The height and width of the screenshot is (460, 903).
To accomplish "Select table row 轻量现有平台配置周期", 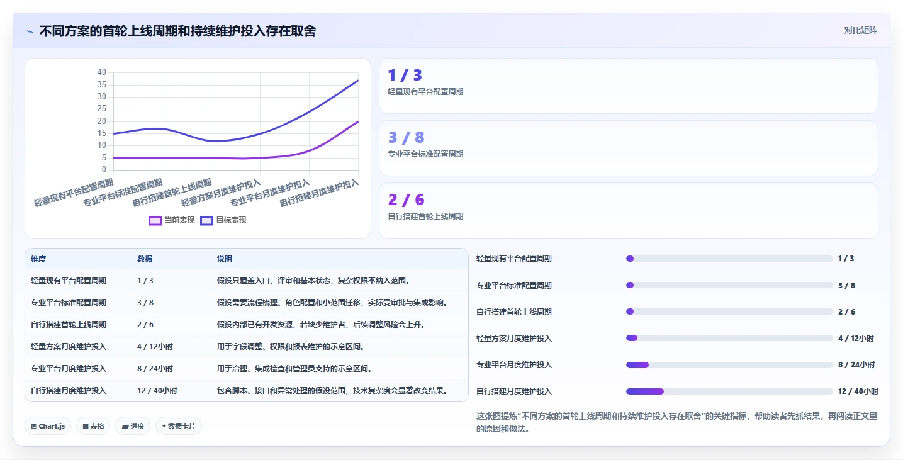I will click(247, 281).
